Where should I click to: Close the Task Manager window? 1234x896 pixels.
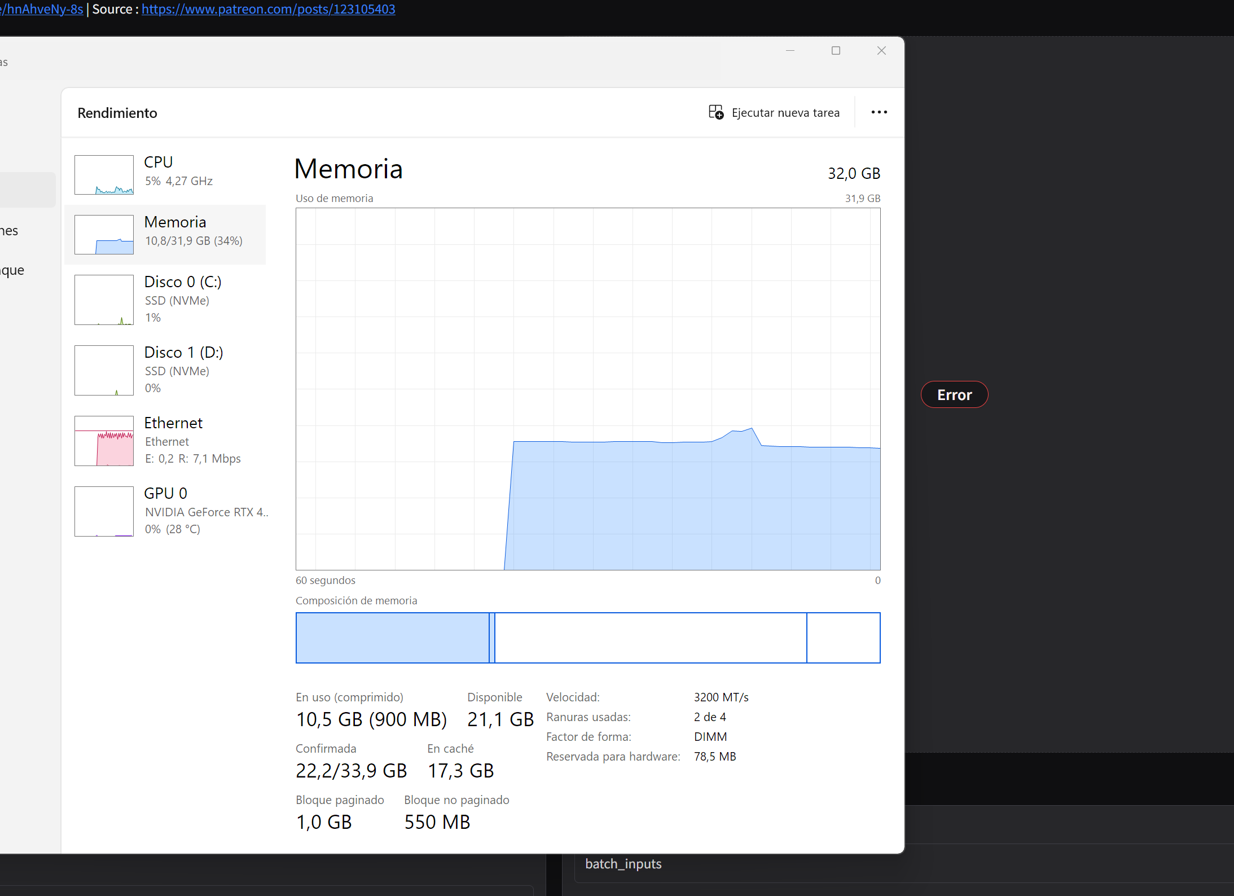point(881,51)
